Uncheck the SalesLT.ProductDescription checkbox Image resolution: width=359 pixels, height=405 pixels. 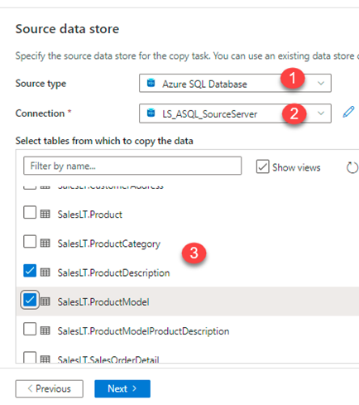[30, 271]
